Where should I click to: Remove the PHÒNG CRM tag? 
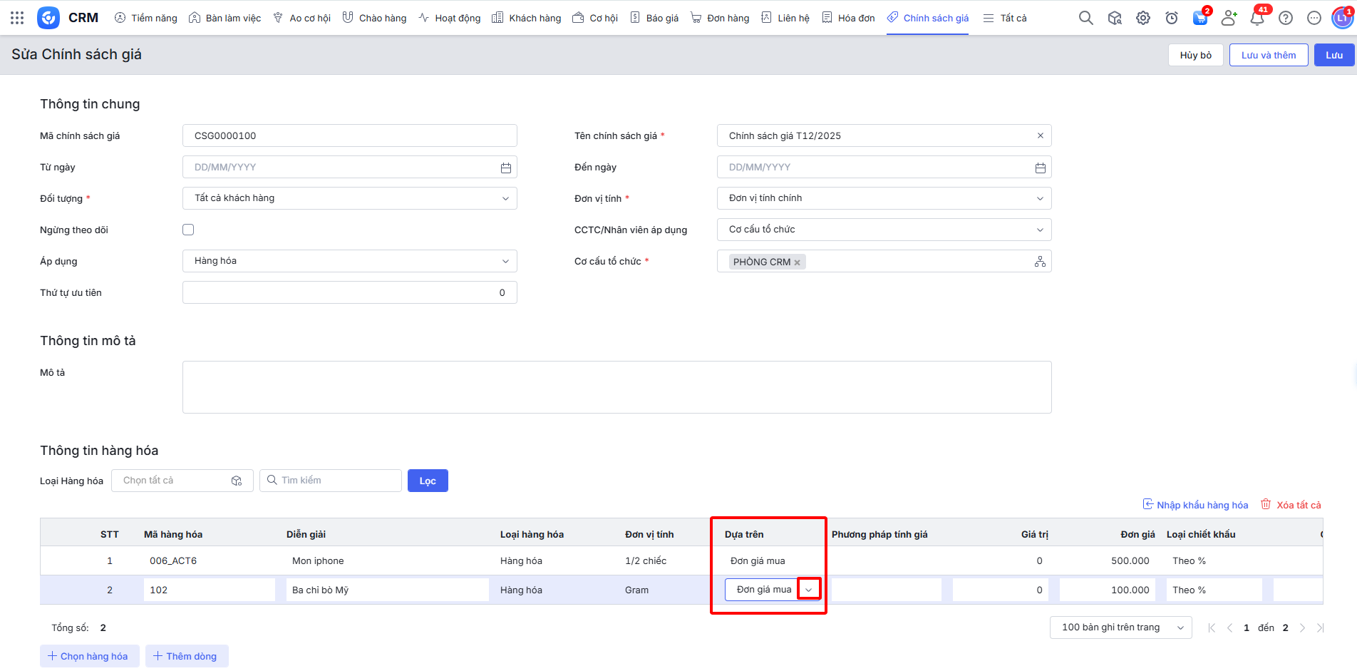click(x=797, y=262)
